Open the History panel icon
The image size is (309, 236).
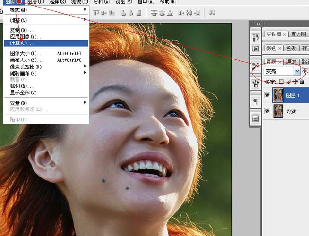256,38
